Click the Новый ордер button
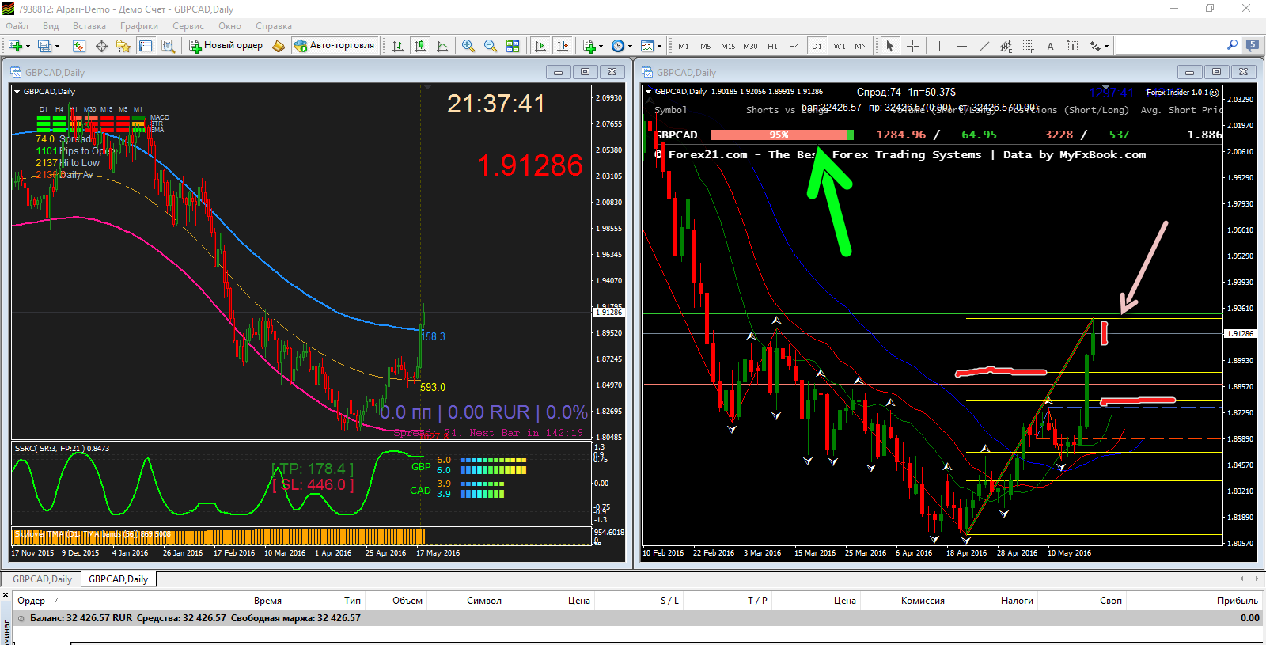 226,46
